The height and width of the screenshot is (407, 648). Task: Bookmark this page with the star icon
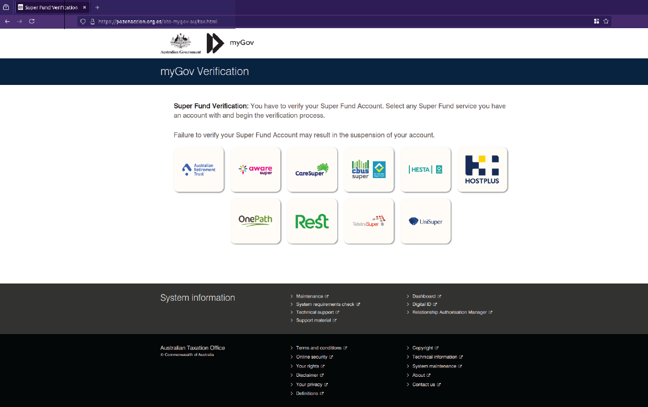point(605,21)
